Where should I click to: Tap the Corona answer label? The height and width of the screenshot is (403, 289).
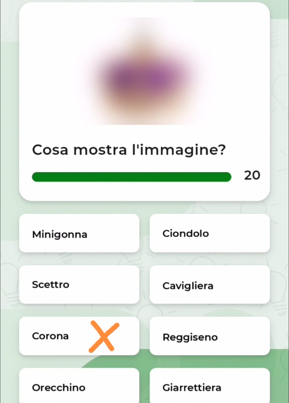50,336
